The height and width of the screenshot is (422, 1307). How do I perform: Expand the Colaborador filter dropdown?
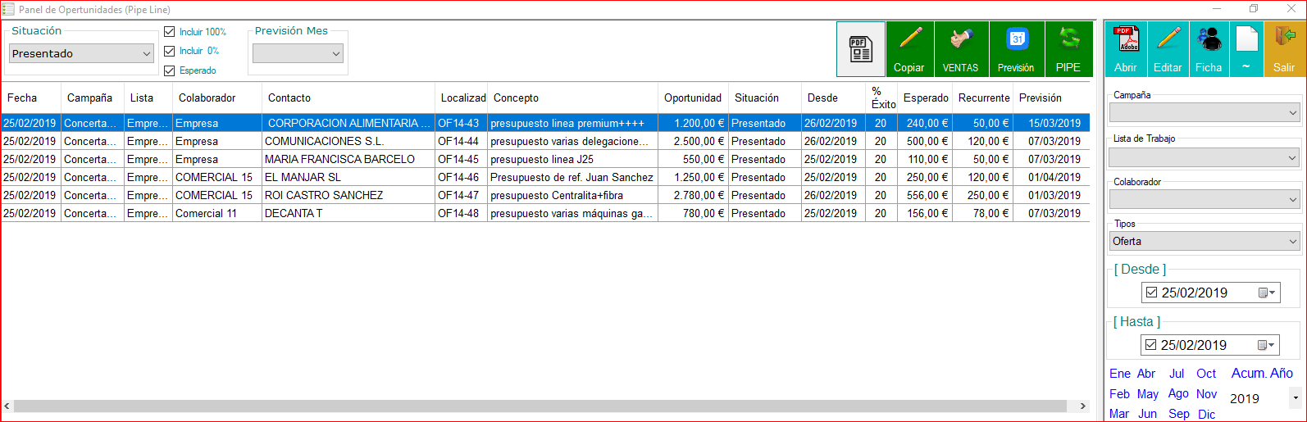(x=1204, y=199)
